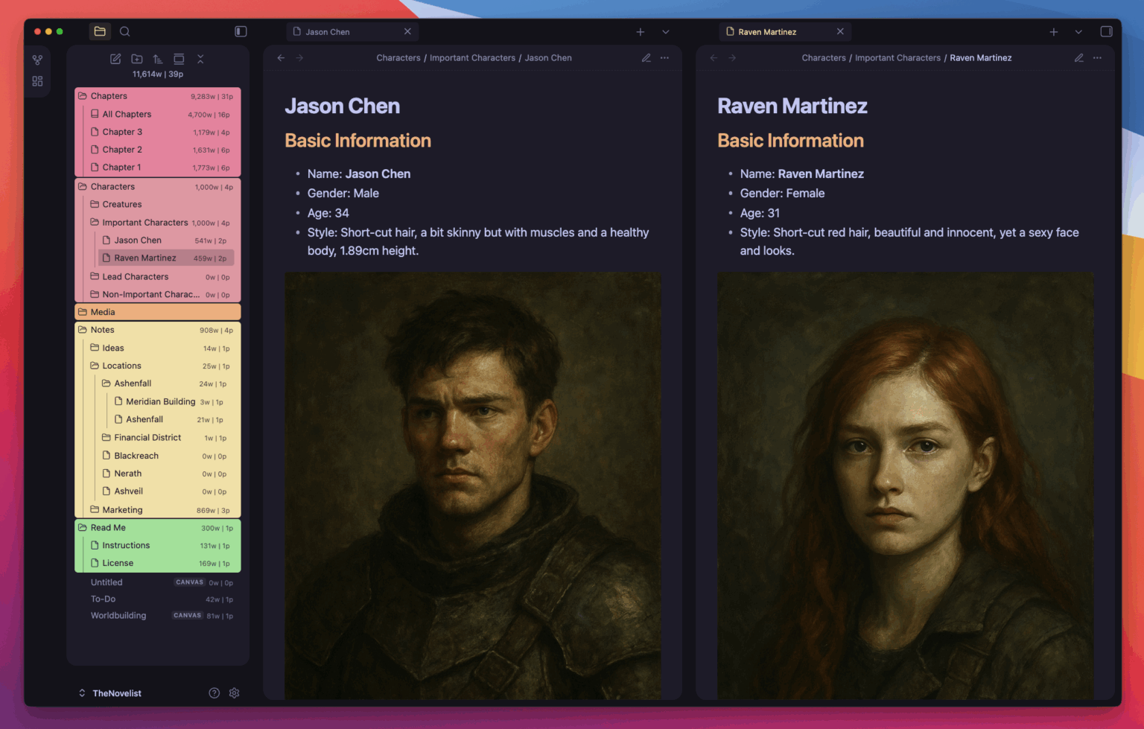Open the Worldbuilding canvas file
1144x729 pixels.
118,616
